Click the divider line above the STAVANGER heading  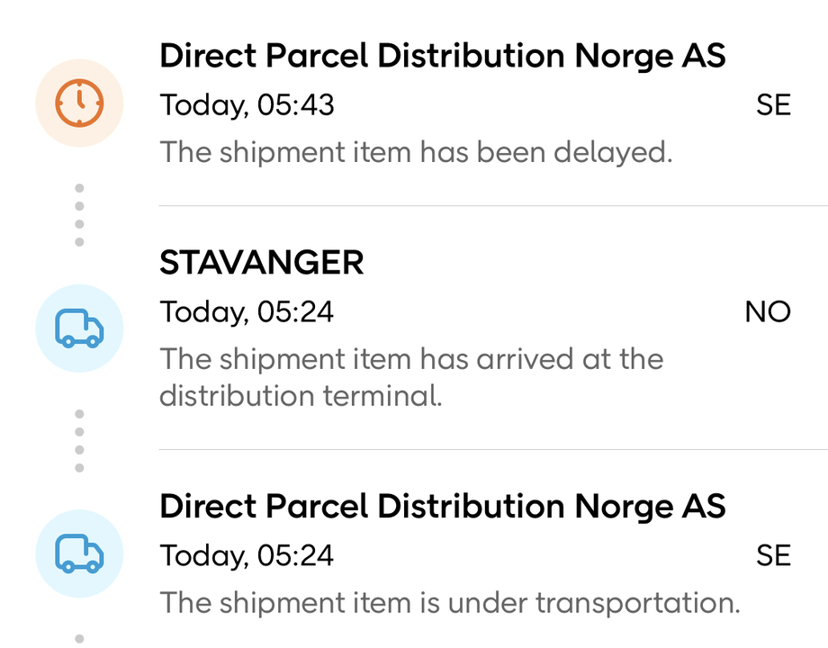pos(492,206)
